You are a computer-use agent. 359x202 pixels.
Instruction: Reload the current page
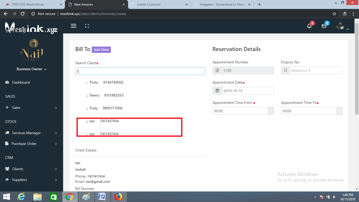(x=23, y=14)
